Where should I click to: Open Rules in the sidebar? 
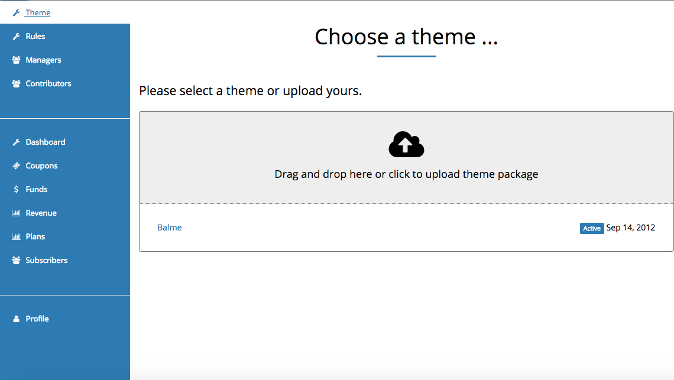pyautogui.click(x=65, y=36)
